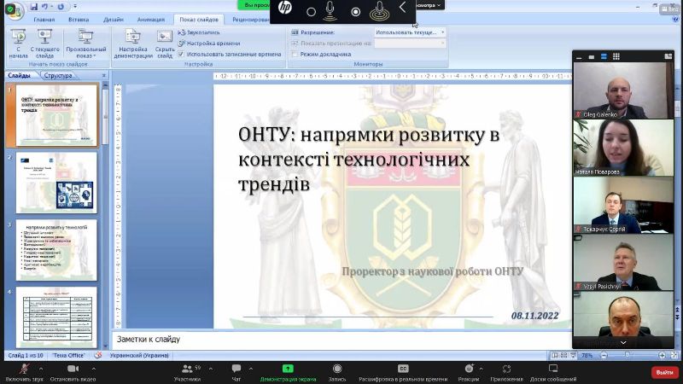Open Произвольный показ custom show menu
The image size is (683, 384).
tap(86, 44)
